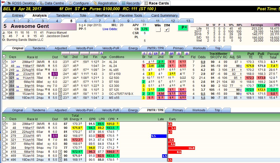Click trainer name Jacobson David
Screen dimensions: 280x163
click(58, 36)
